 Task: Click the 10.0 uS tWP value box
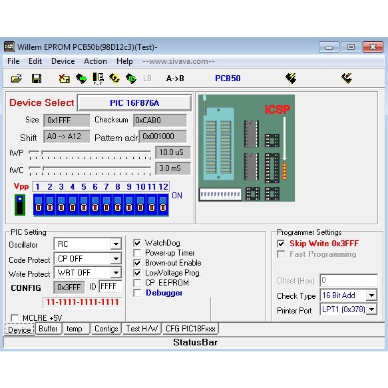pos(173,152)
